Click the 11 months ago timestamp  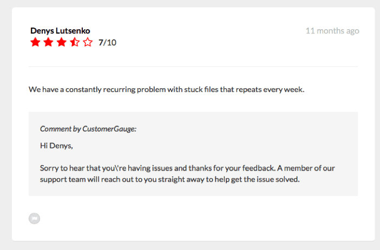332,31
